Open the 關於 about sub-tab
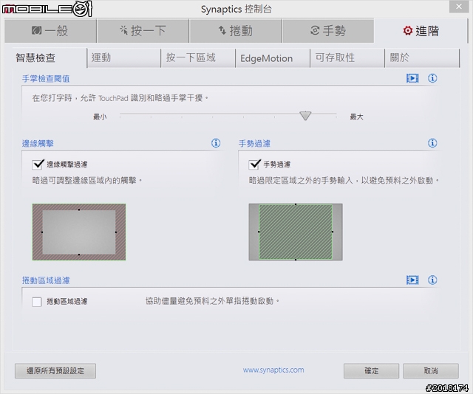Image resolution: width=473 pixels, height=394 pixels. [422, 58]
